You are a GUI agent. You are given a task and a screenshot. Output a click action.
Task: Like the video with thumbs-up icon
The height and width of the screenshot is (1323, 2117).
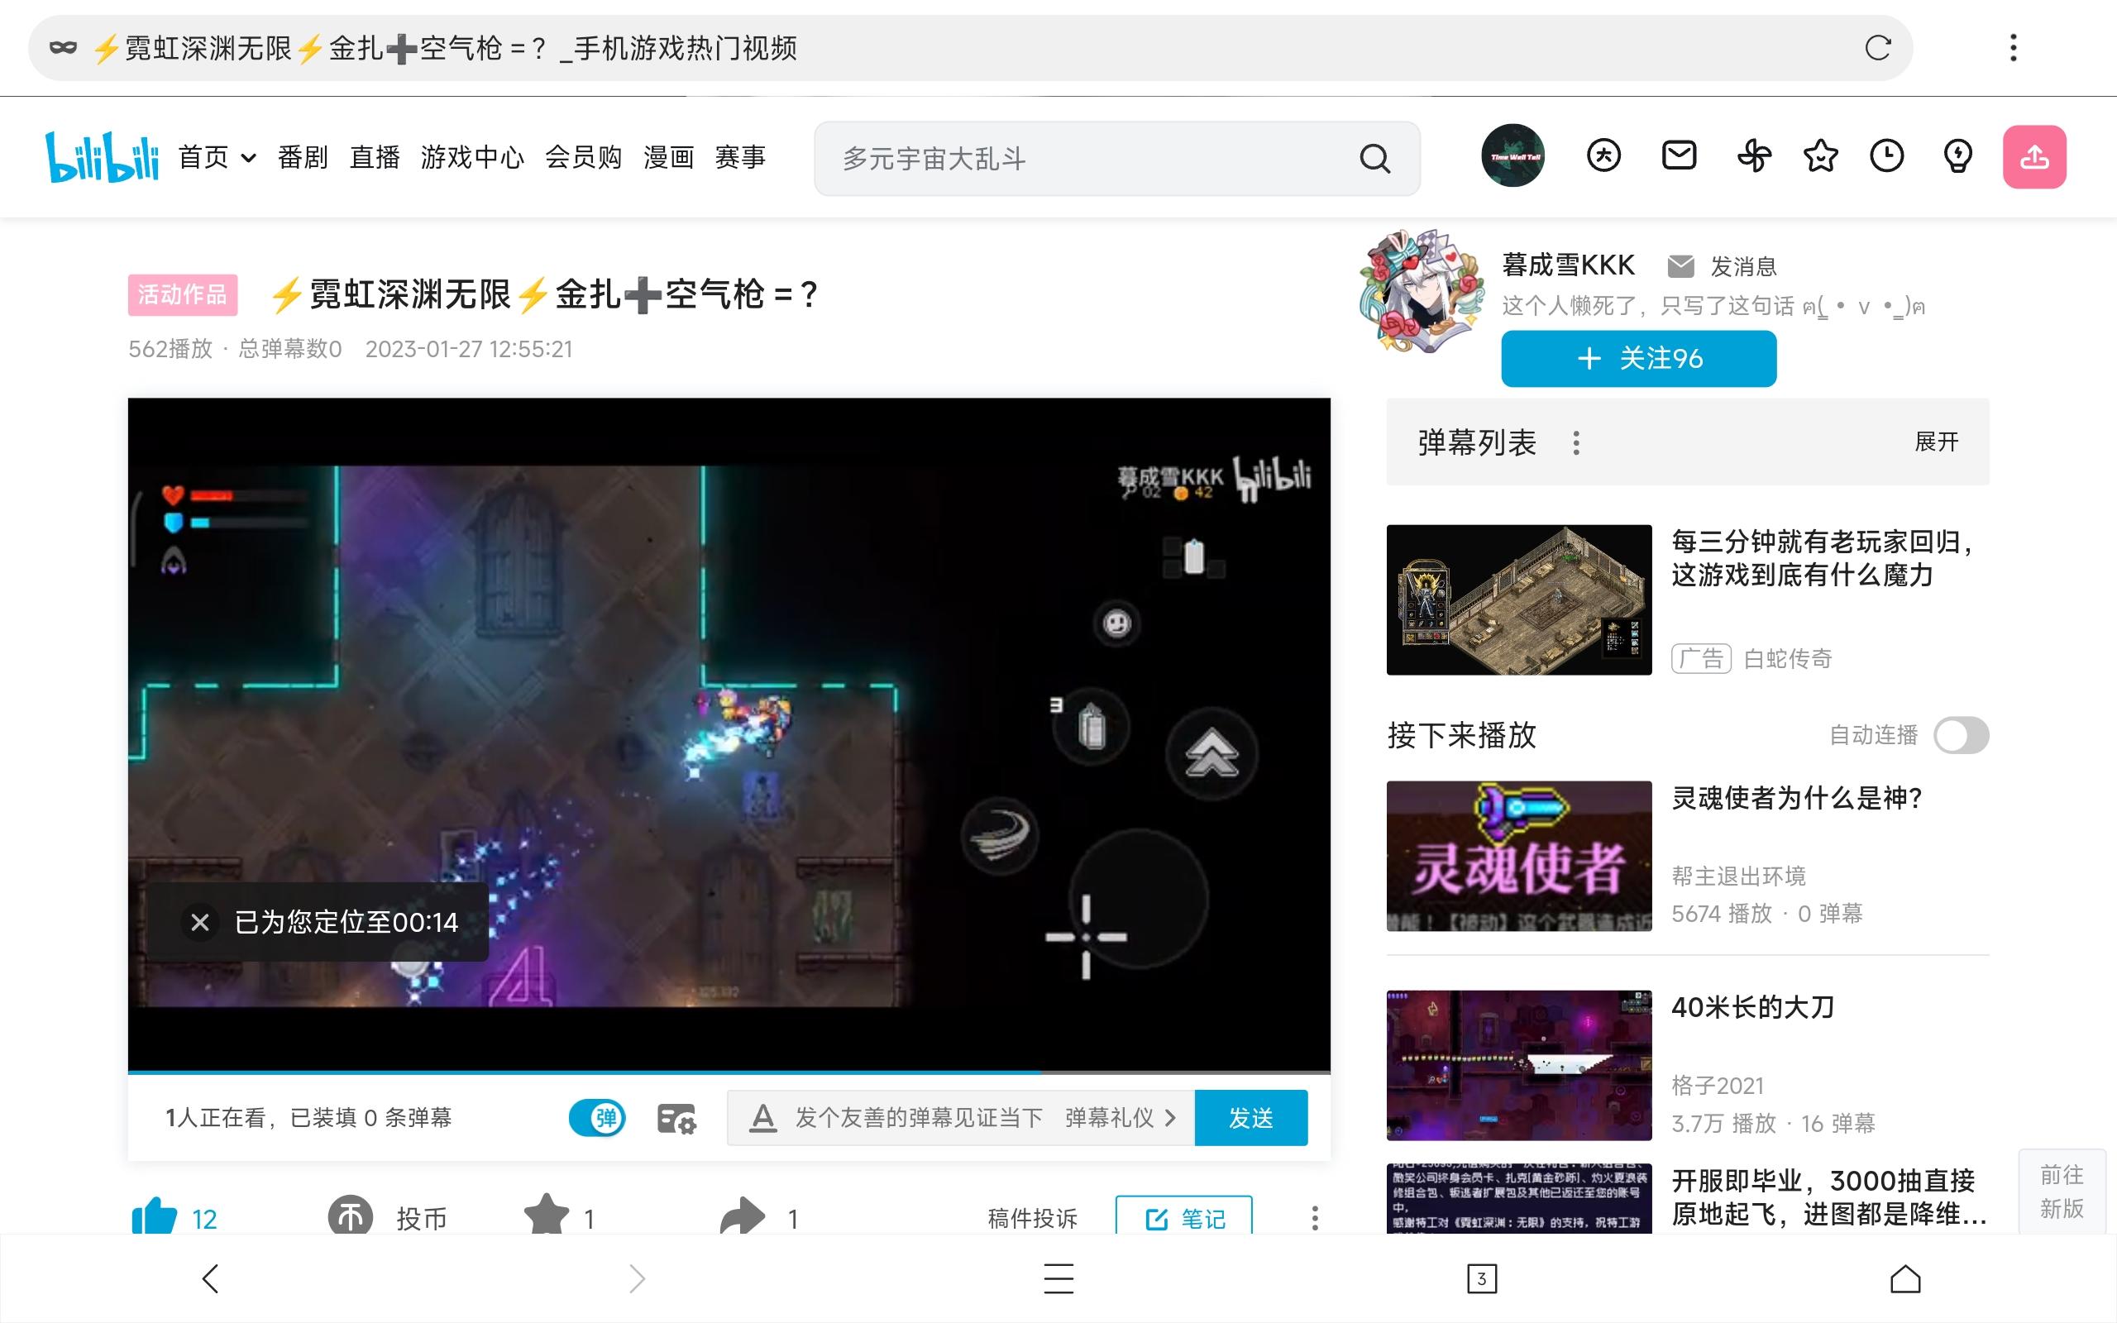click(x=154, y=1216)
